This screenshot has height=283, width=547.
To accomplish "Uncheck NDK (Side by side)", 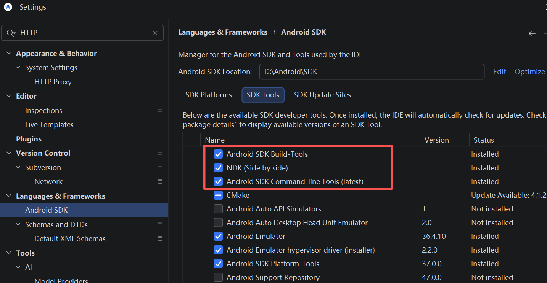I will click(x=218, y=168).
